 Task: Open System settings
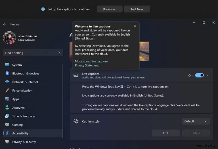[33, 65]
